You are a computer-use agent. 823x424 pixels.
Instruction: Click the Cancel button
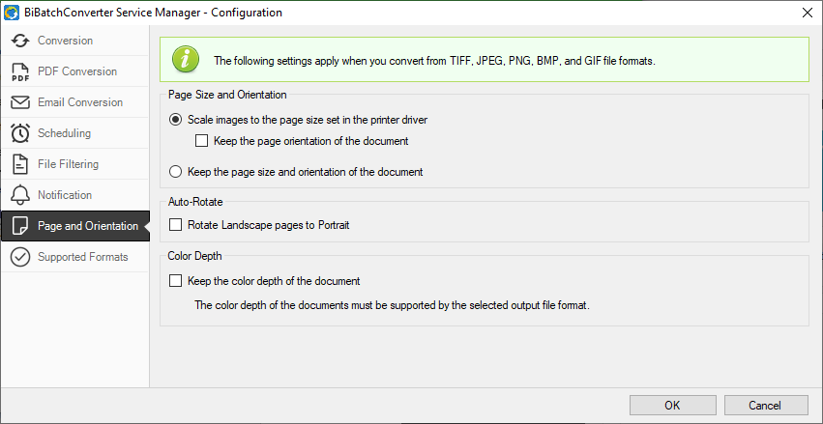[x=766, y=405]
